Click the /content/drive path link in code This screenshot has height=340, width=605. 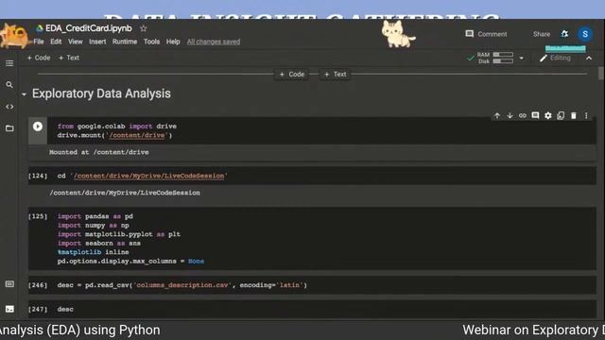[x=137, y=135]
